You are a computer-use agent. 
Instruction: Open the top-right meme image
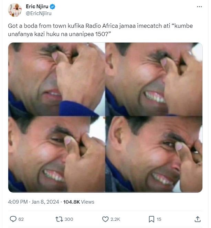[154, 79]
